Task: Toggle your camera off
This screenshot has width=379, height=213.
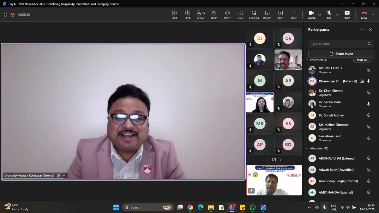Action: pos(311,15)
